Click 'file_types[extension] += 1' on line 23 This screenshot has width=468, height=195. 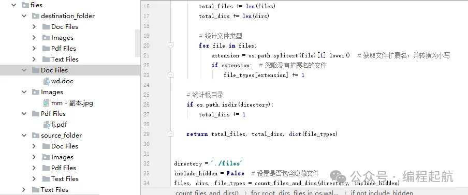(264, 75)
